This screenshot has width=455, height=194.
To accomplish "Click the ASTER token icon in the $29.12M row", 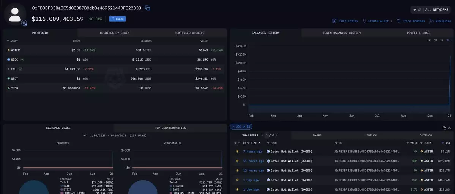I will coord(422,161).
